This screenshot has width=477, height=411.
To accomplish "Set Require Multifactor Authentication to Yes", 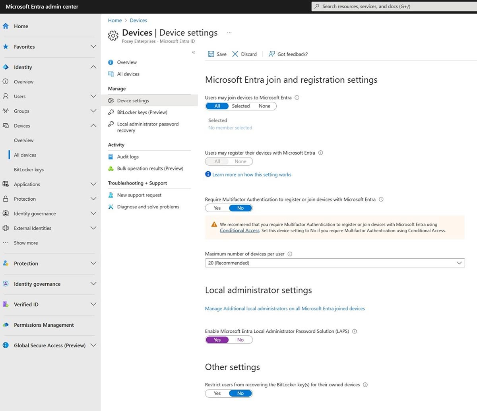I will coord(217,208).
